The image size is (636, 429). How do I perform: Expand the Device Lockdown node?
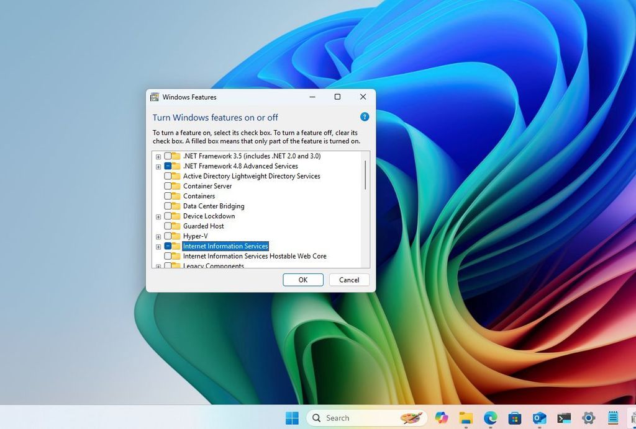(x=158, y=216)
